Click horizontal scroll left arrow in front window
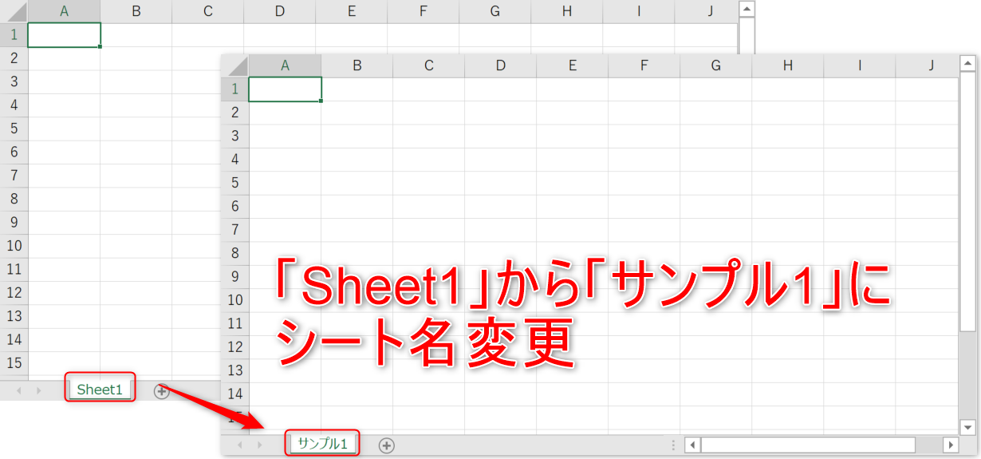The width and height of the screenshot is (981, 459). (x=693, y=445)
